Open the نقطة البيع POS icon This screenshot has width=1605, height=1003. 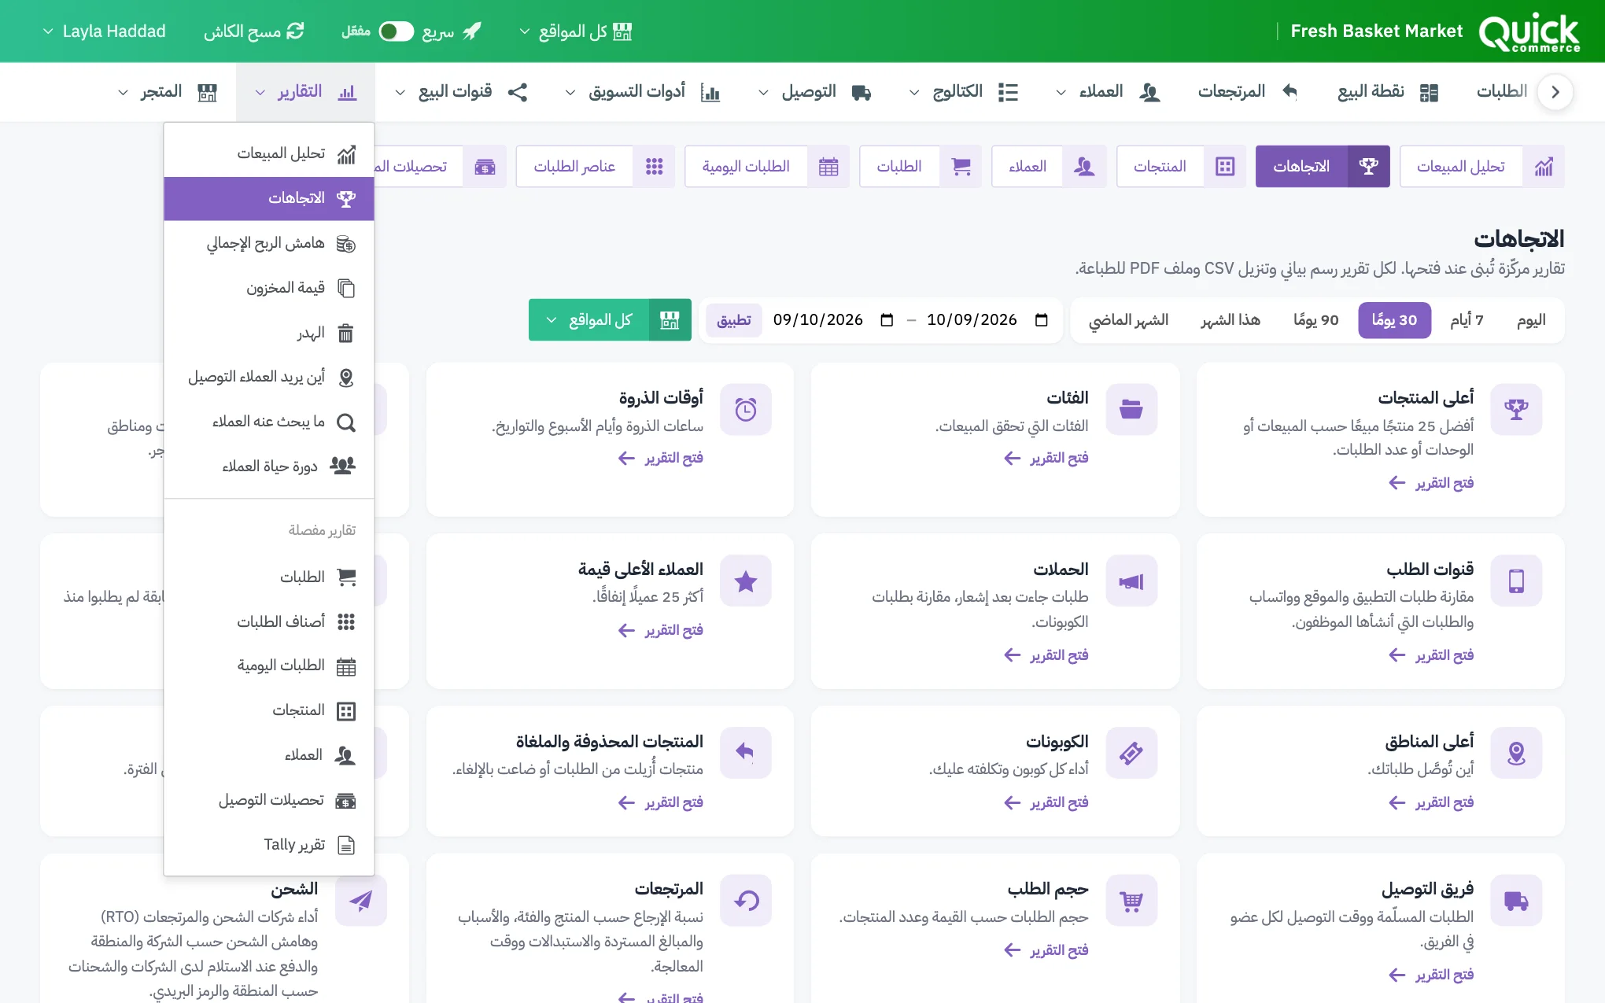tap(1429, 92)
